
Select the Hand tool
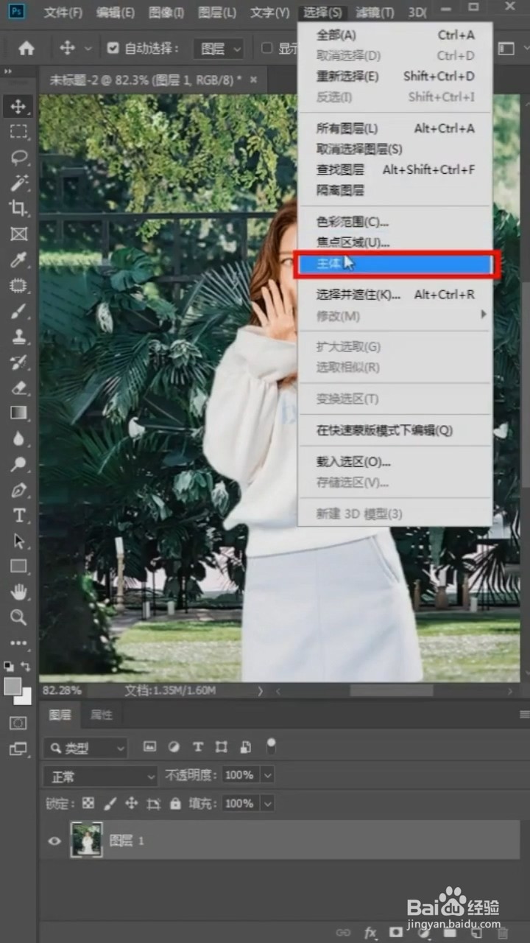(18, 592)
